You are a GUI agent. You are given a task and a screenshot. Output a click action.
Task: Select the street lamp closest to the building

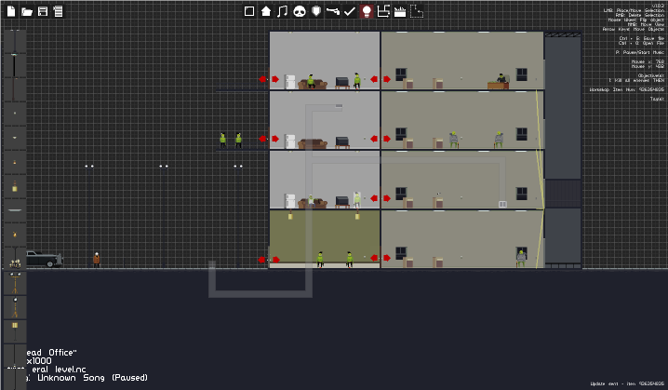pos(238,216)
